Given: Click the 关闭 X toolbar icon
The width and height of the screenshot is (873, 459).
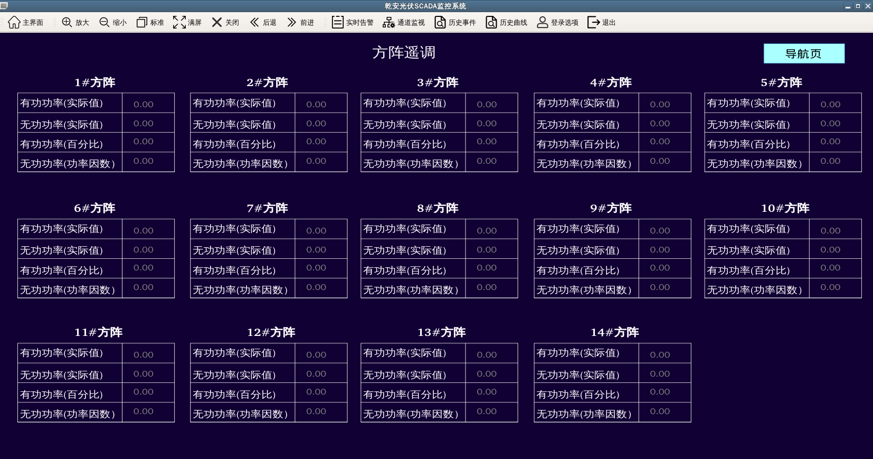Looking at the screenshot, I should pos(217,22).
